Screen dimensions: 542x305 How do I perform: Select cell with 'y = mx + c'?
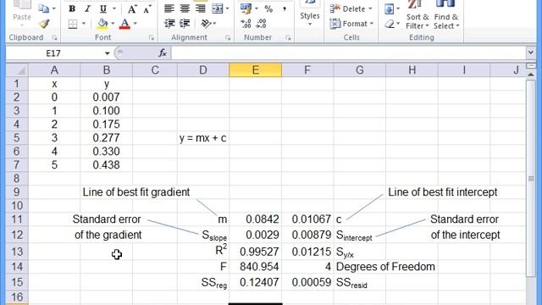pyautogui.click(x=203, y=138)
